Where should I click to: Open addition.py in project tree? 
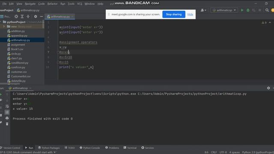(x=18, y=31)
